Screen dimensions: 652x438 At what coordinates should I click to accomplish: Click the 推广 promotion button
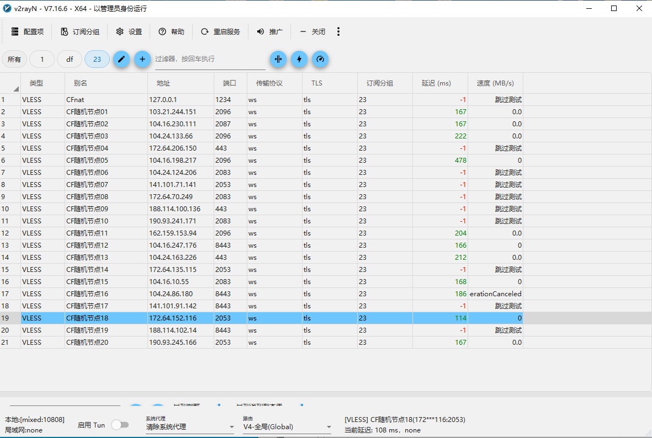[269, 32]
